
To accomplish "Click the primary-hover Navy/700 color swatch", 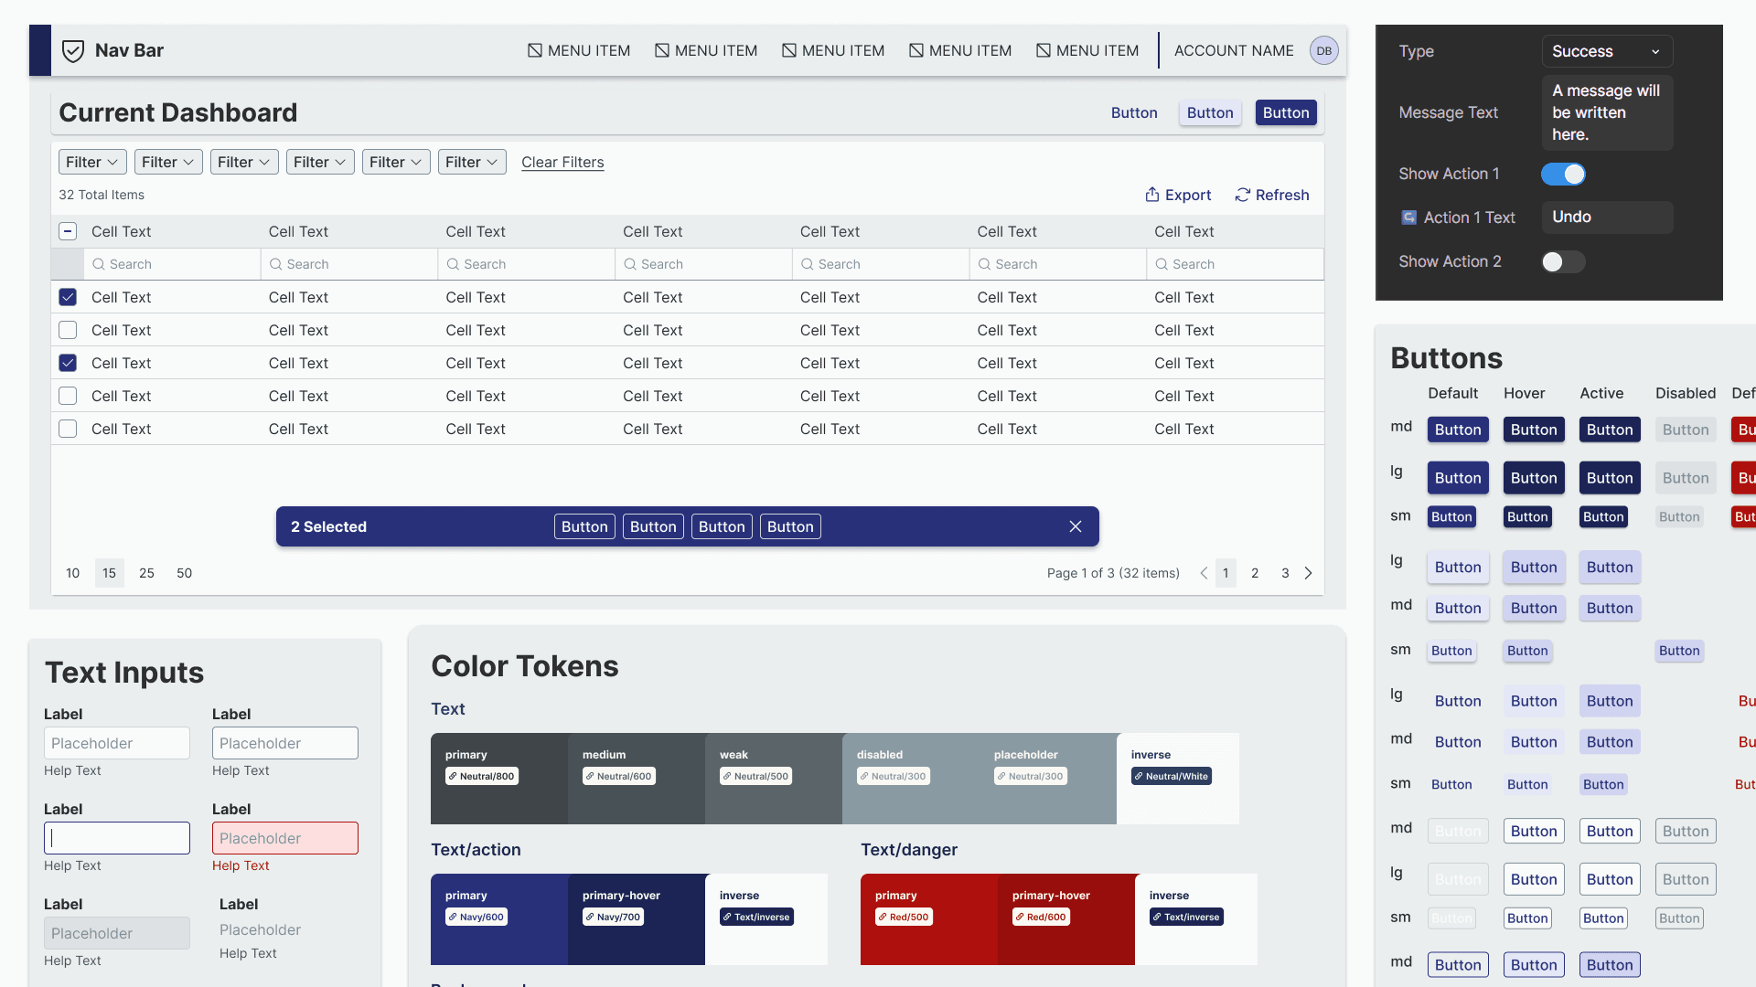I will pyautogui.click(x=637, y=919).
